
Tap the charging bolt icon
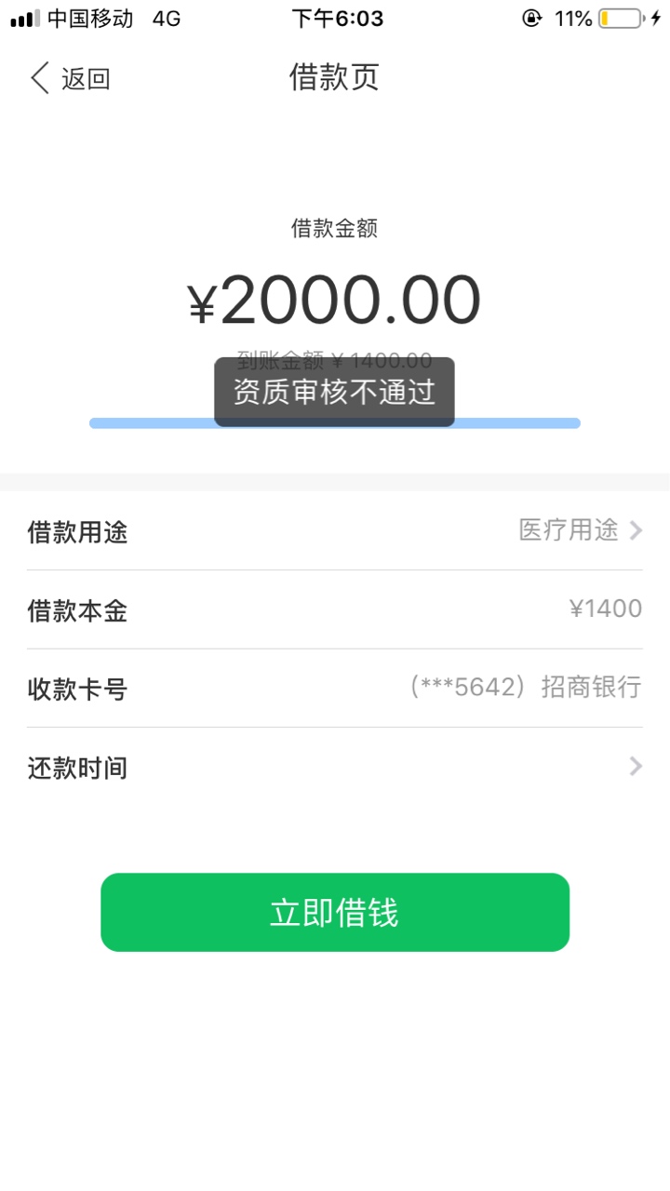tap(655, 19)
